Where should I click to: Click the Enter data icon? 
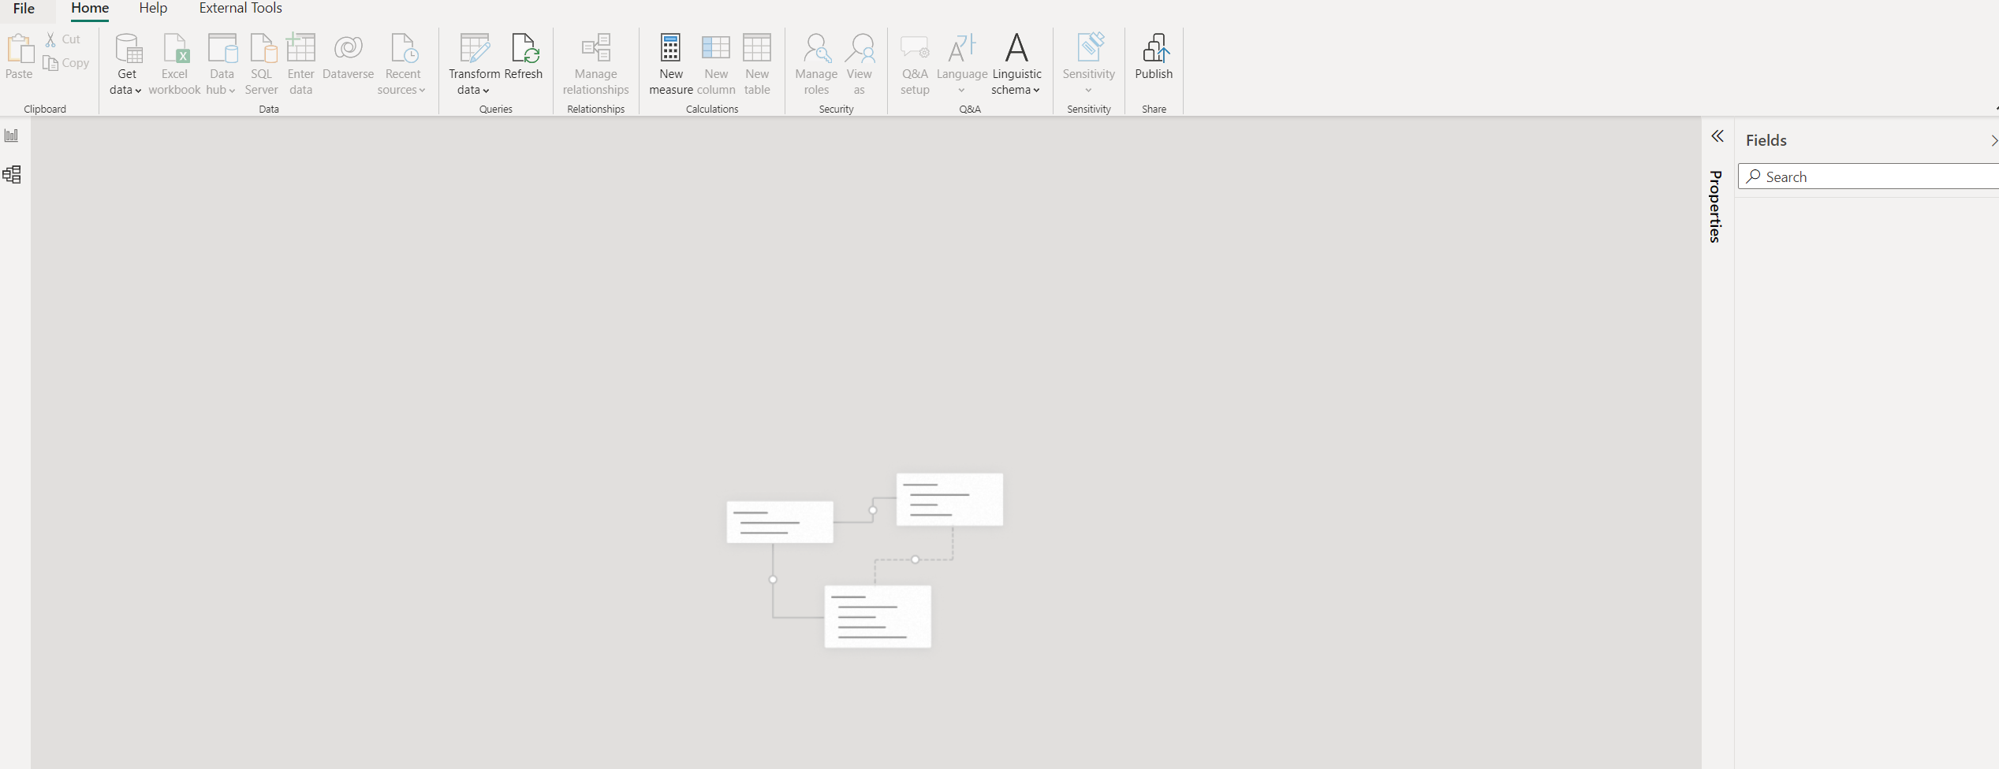[x=300, y=48]
